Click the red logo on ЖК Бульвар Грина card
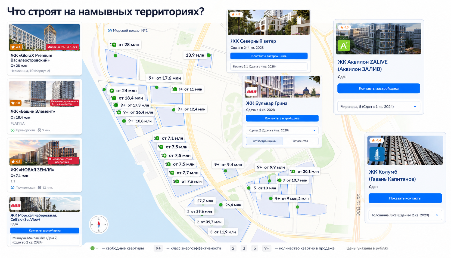451x258 pixels. pos(252,92)
